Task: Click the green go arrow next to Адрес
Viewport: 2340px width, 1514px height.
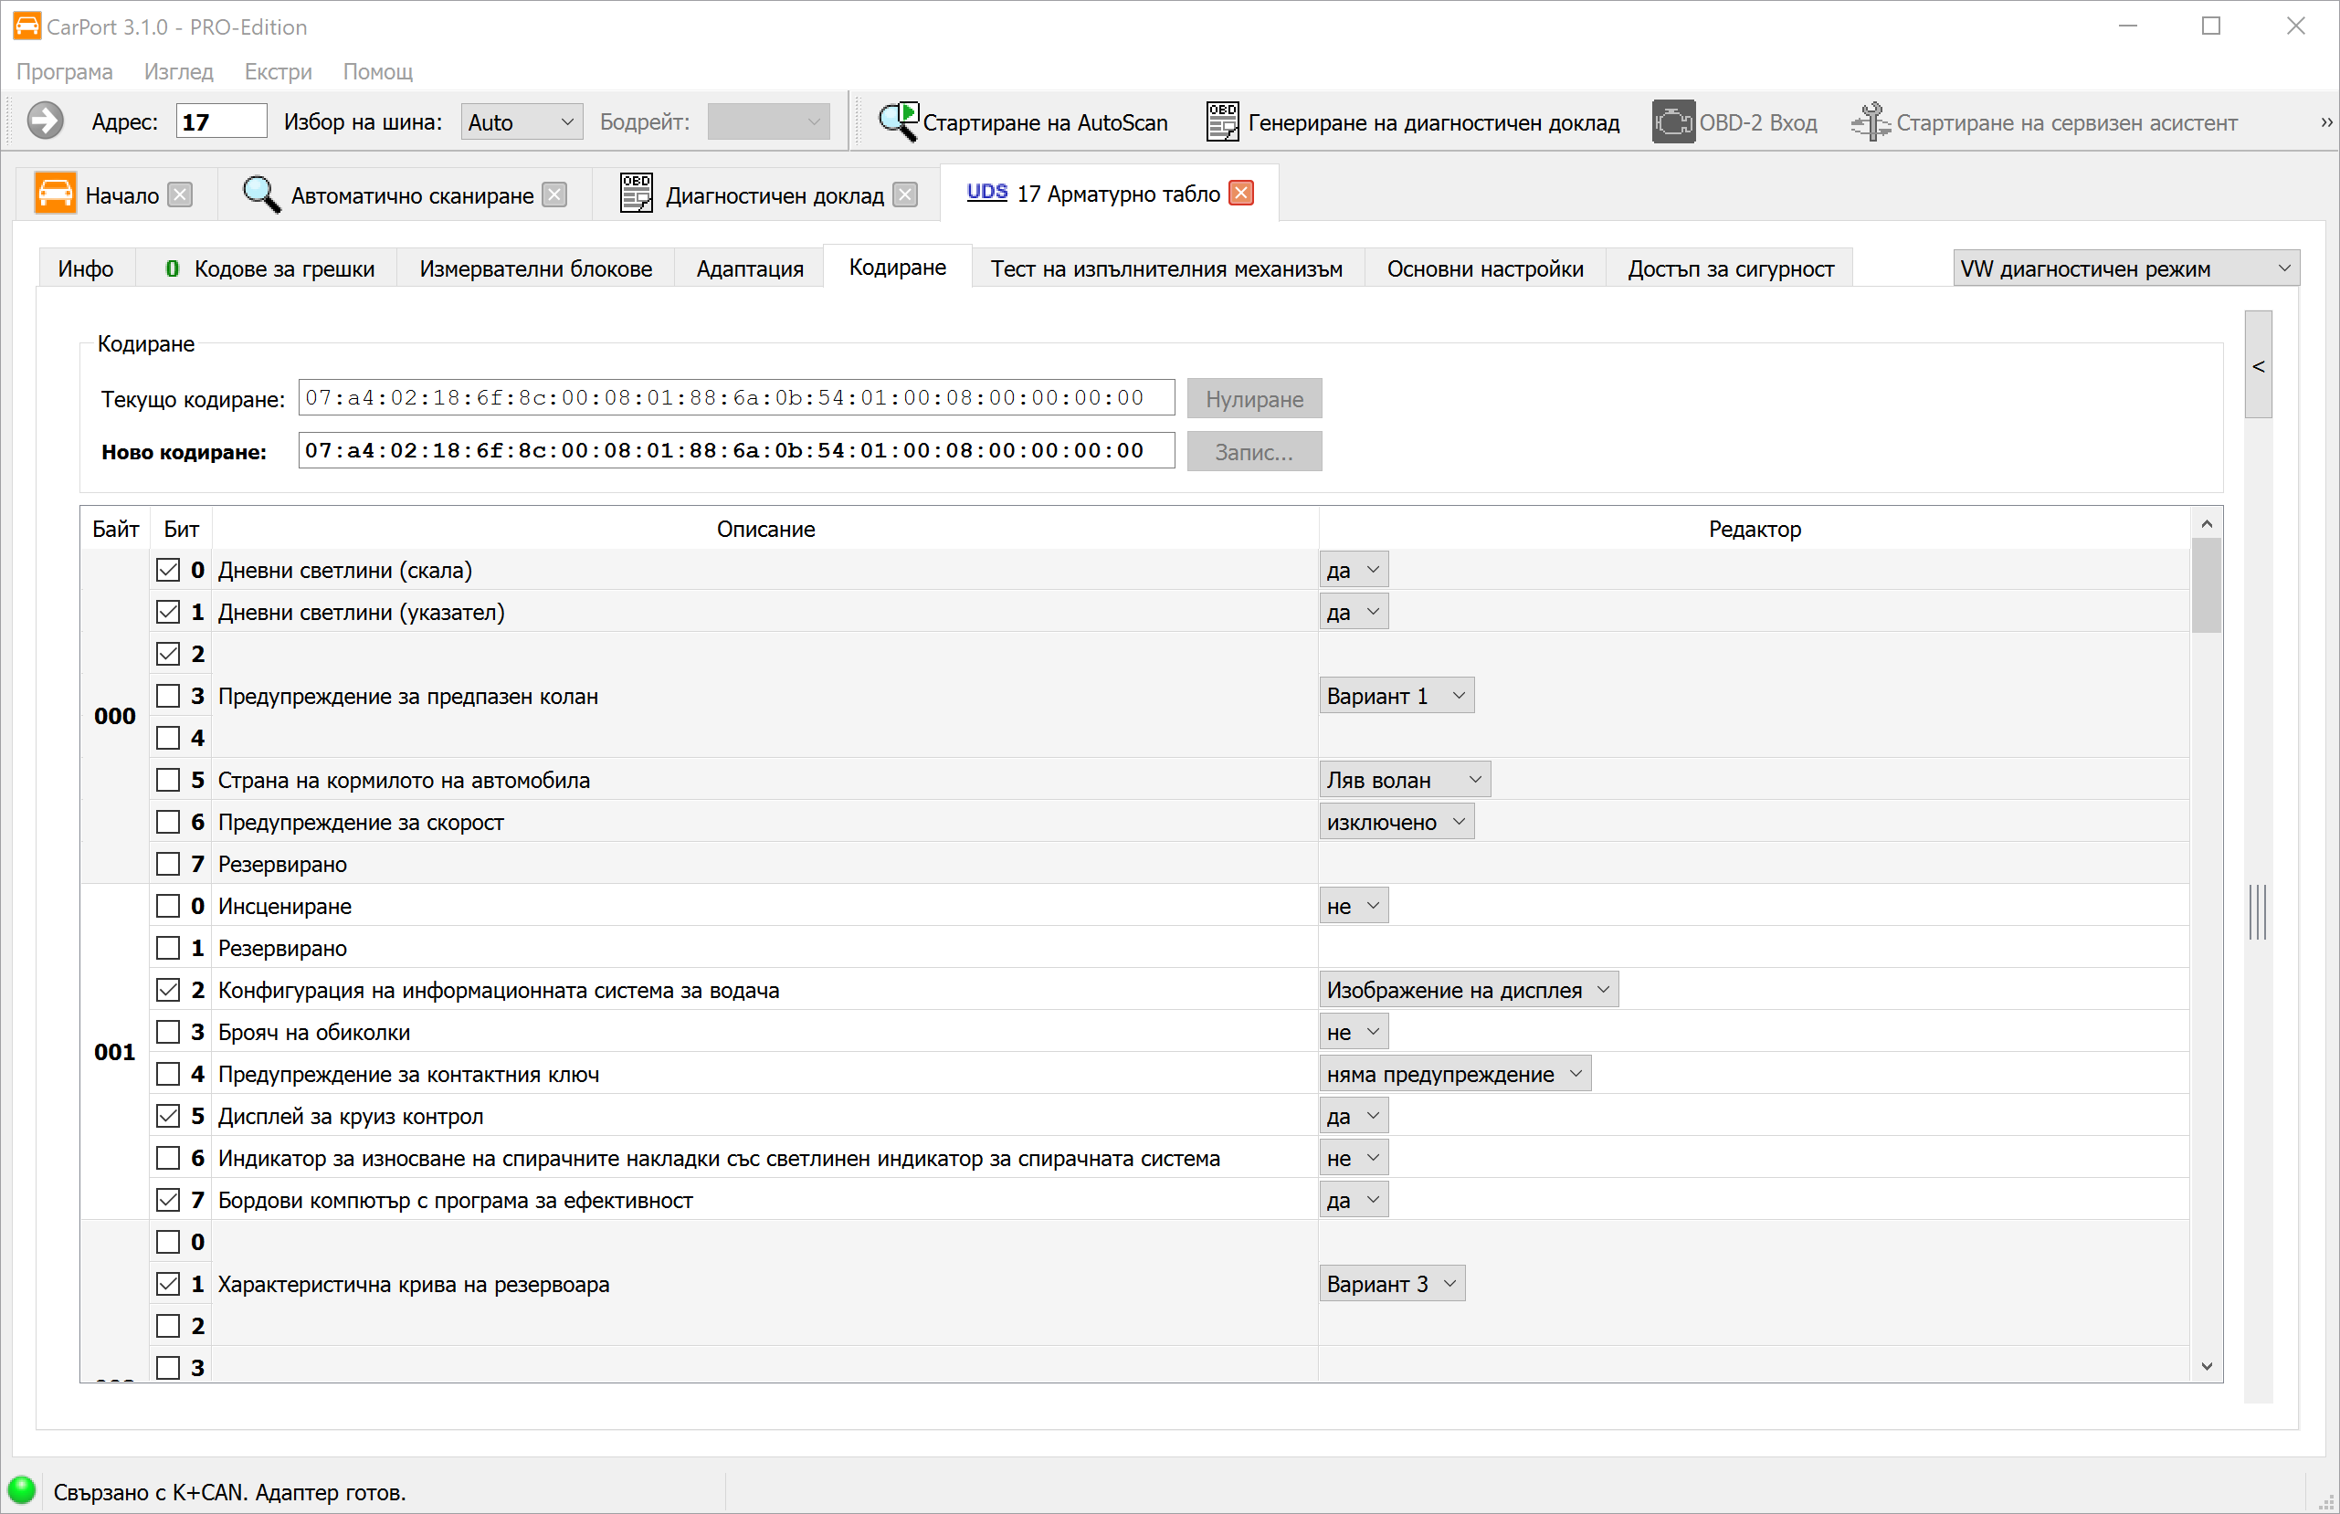Action: pyautogui.click(x=46, y=122)
